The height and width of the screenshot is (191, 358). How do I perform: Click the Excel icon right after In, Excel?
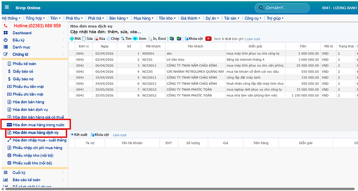coord(172,39)
